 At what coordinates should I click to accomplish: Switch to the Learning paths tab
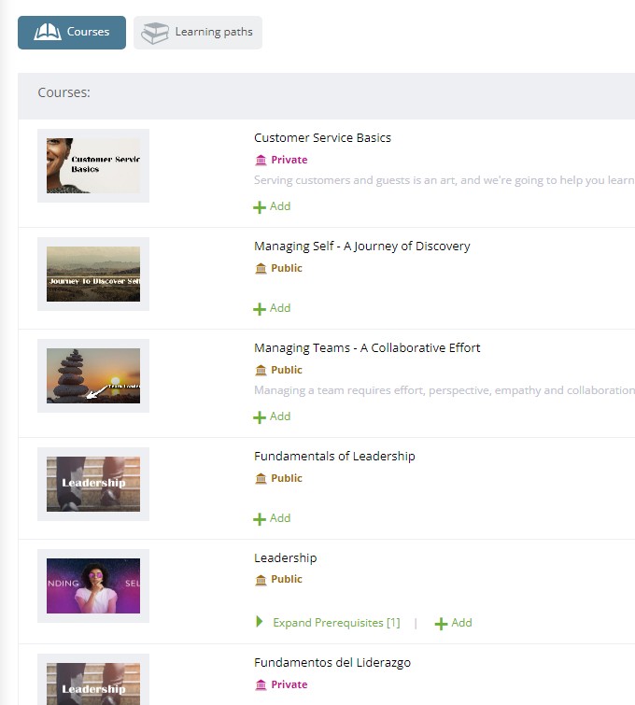pos(198,32)
